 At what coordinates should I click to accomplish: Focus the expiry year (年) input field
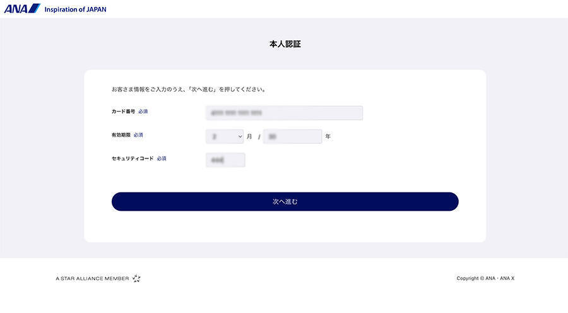(292, 136)
